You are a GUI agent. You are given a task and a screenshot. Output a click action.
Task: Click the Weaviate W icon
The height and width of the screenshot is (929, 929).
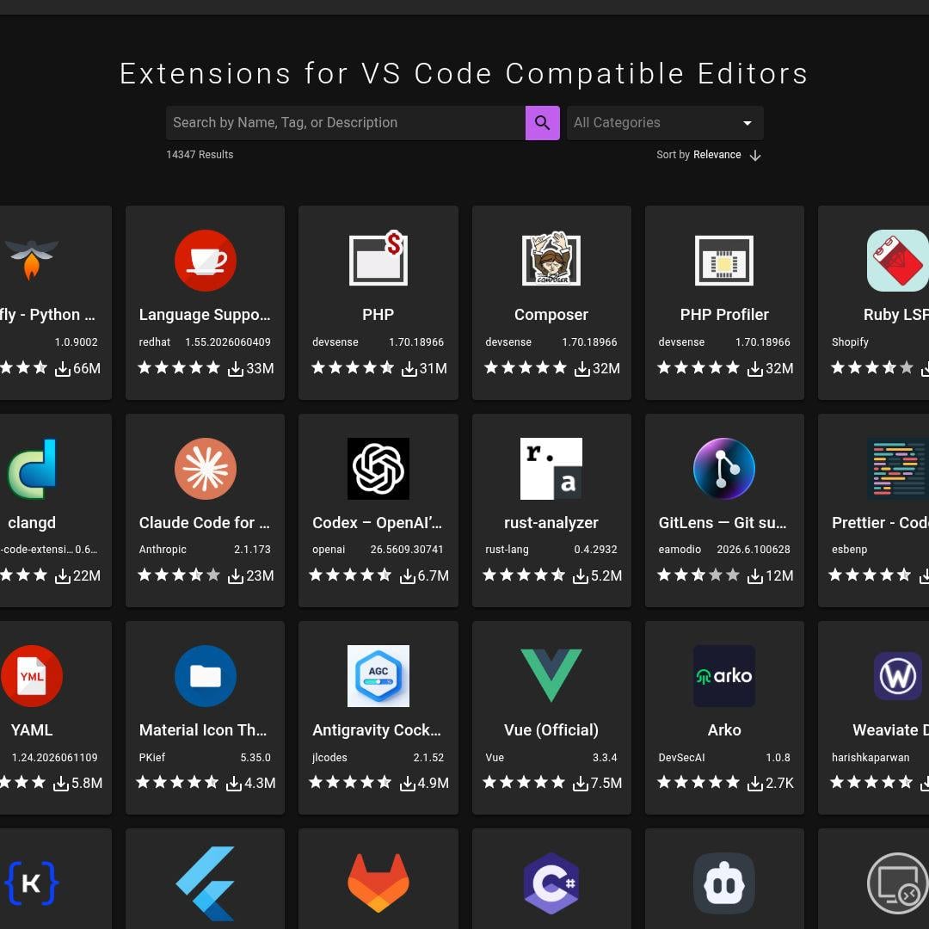[x=897, y=676]
